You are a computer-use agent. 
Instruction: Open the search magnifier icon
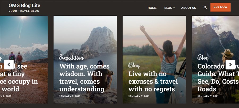click(205, 7)
